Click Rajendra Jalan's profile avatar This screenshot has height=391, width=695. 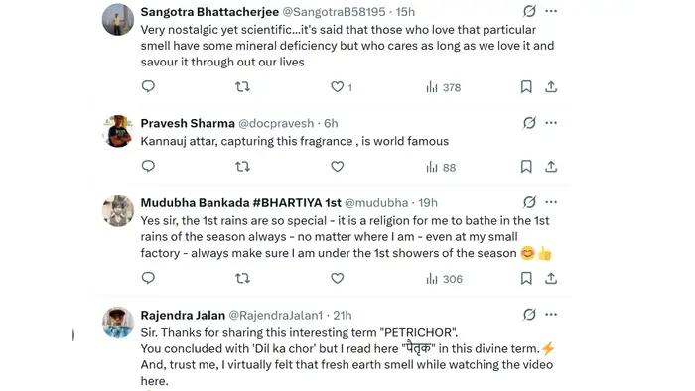click(118, 323)
